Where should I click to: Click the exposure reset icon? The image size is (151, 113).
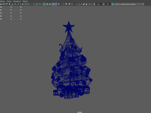94,4
